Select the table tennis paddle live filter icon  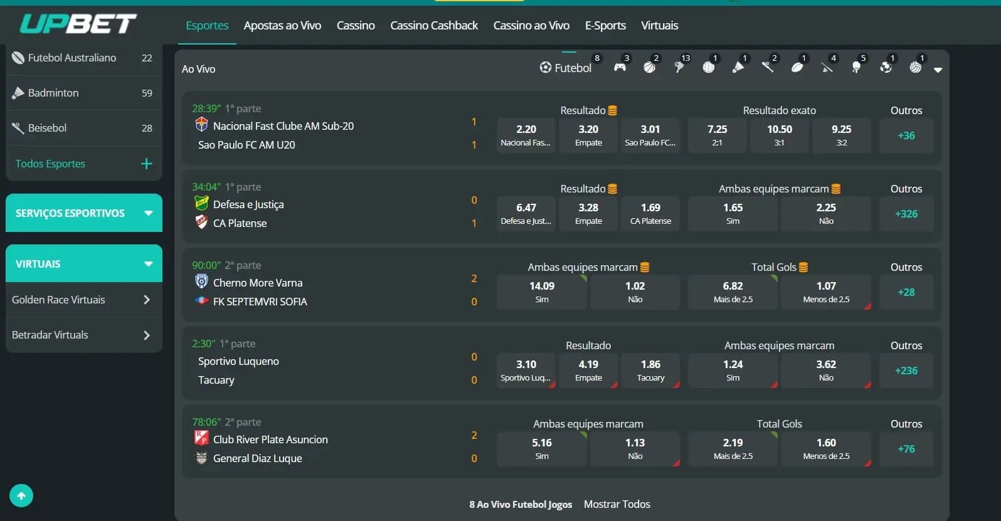pyautogui.click(x=856, y=67)
